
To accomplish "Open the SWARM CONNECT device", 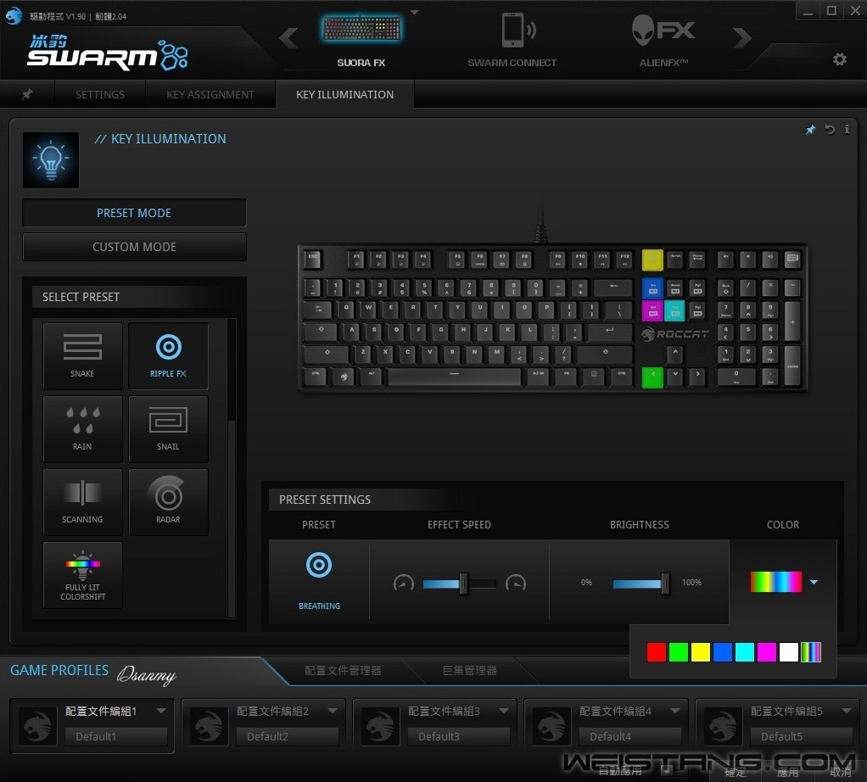I will pyautogui.click(x=512, y=39).
